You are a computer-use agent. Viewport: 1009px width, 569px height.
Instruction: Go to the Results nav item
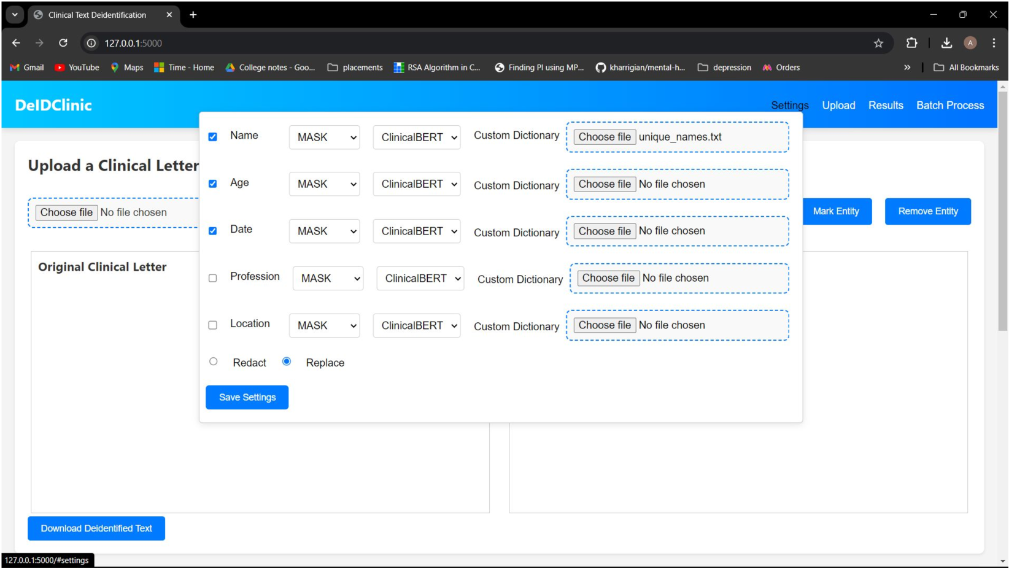885,106
